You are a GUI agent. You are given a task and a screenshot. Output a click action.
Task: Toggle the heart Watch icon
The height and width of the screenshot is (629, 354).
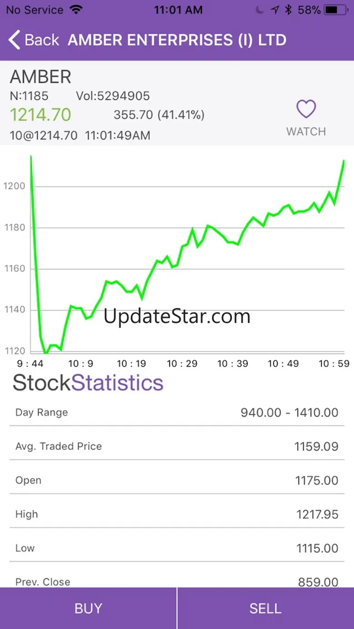(306, 109)
